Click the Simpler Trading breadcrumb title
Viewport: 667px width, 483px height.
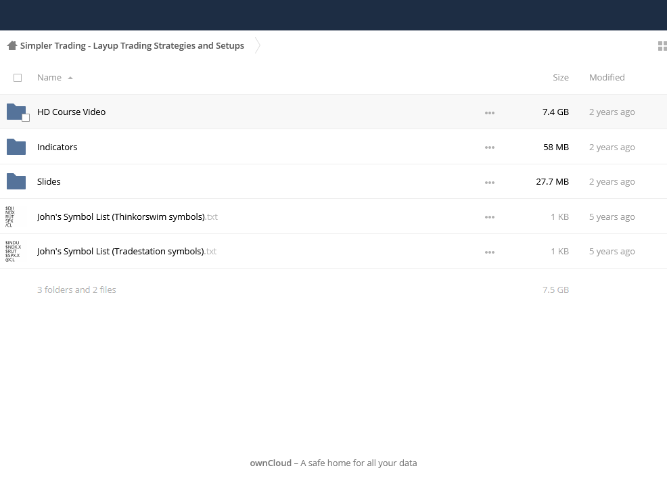click(132, 45)
